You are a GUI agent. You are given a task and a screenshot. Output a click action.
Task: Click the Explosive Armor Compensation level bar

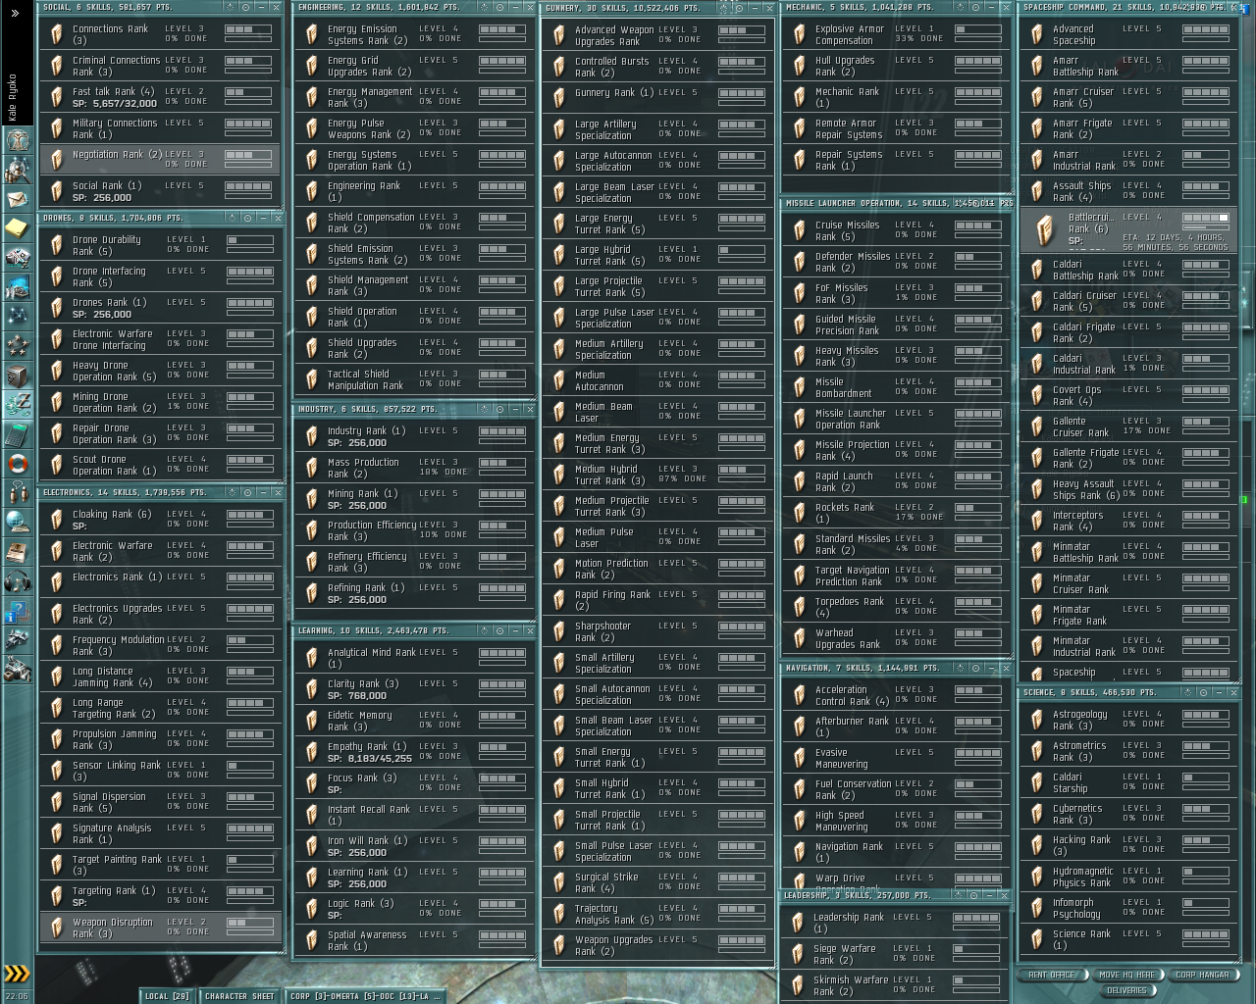[978, 29]
